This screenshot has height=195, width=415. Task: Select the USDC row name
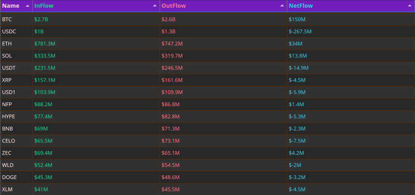[9, 31]
